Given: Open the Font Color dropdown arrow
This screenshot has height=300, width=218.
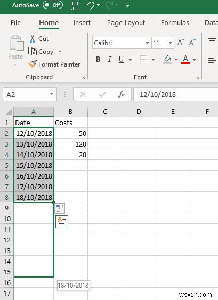Looking at the screenshot, I should (194, 60).
